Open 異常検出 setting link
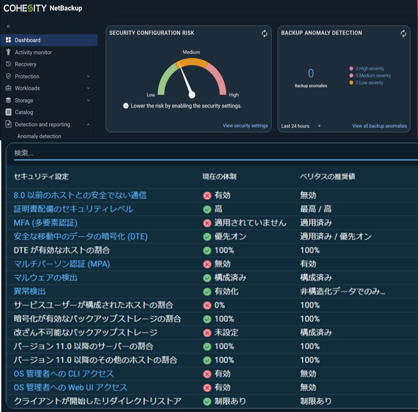The image size is (418, 412). [x=30, y=292]
